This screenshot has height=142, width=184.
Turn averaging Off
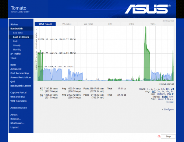[154, 92]
